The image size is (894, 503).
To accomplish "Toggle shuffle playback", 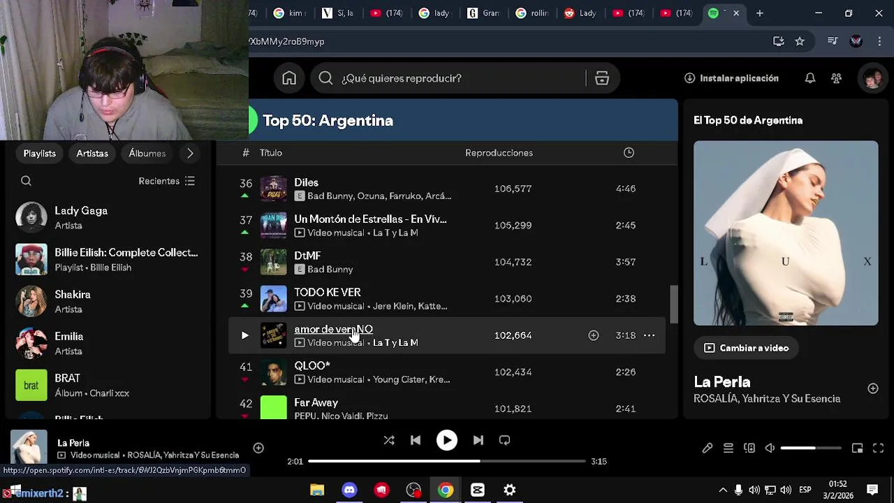I will pyautogui.click(x=389, y=440).
